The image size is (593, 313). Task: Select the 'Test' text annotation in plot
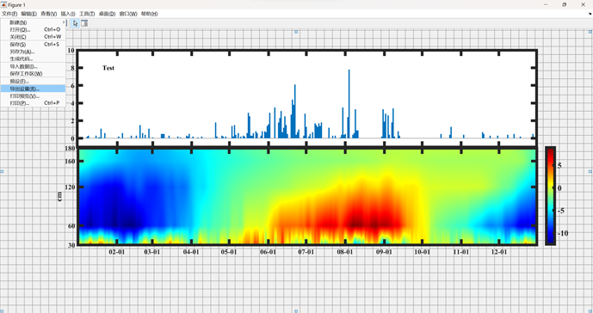click(108, 68)
